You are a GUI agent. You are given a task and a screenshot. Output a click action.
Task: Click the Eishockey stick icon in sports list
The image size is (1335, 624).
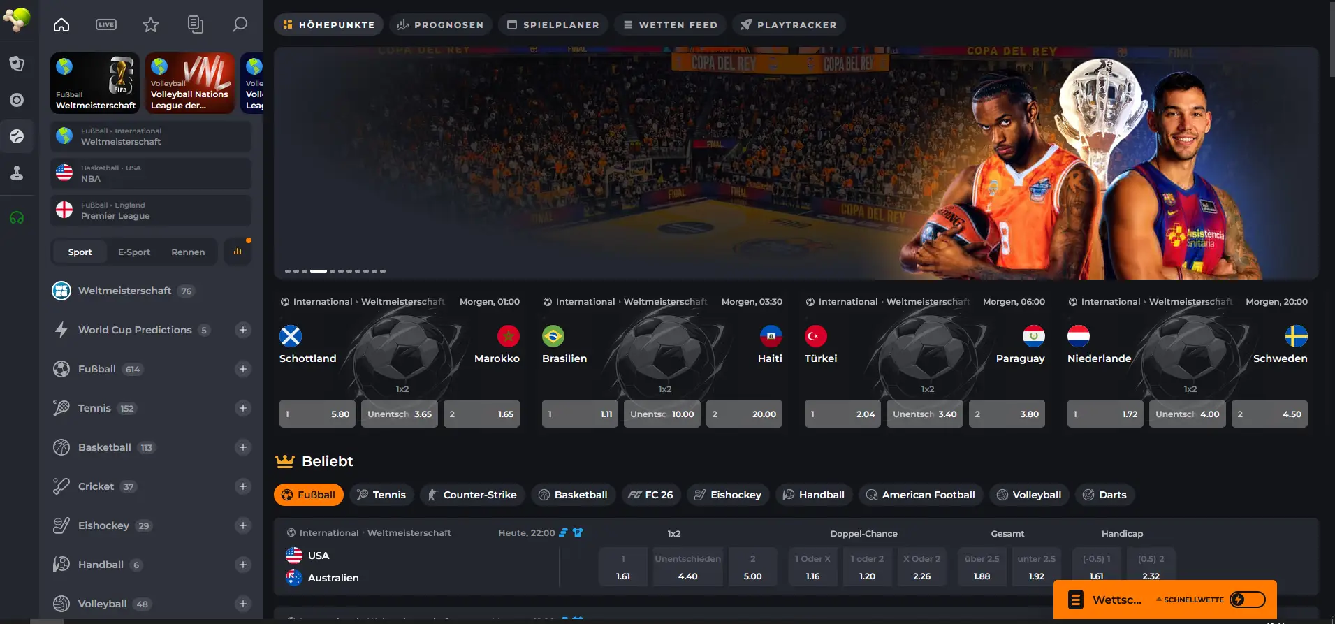(x=61, y=525)
